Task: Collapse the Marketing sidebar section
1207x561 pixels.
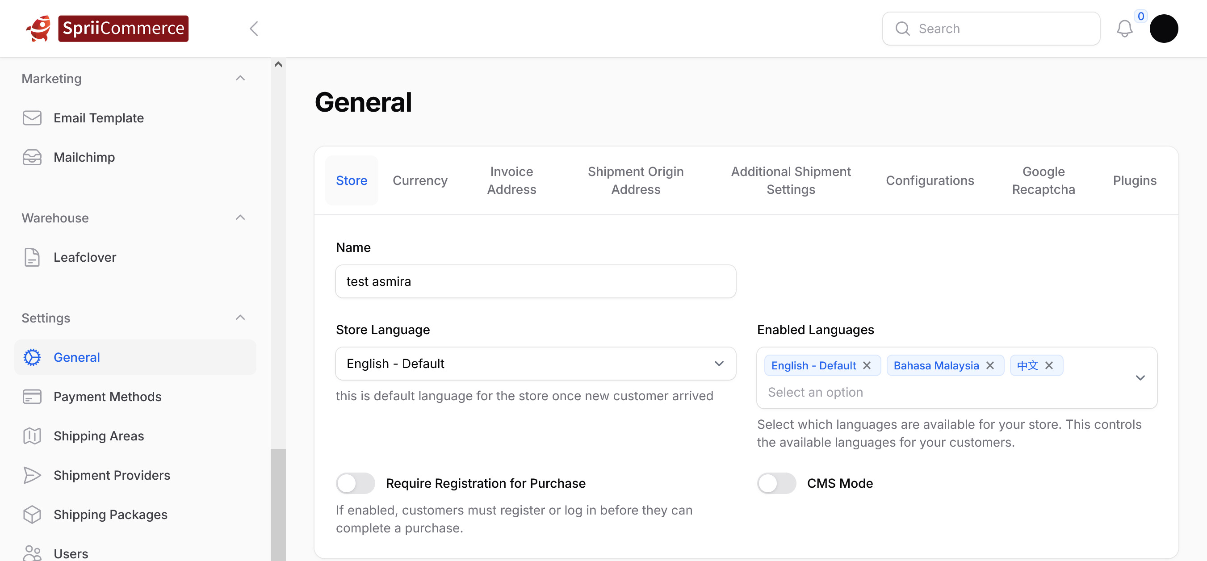Action: click(240, 78)
